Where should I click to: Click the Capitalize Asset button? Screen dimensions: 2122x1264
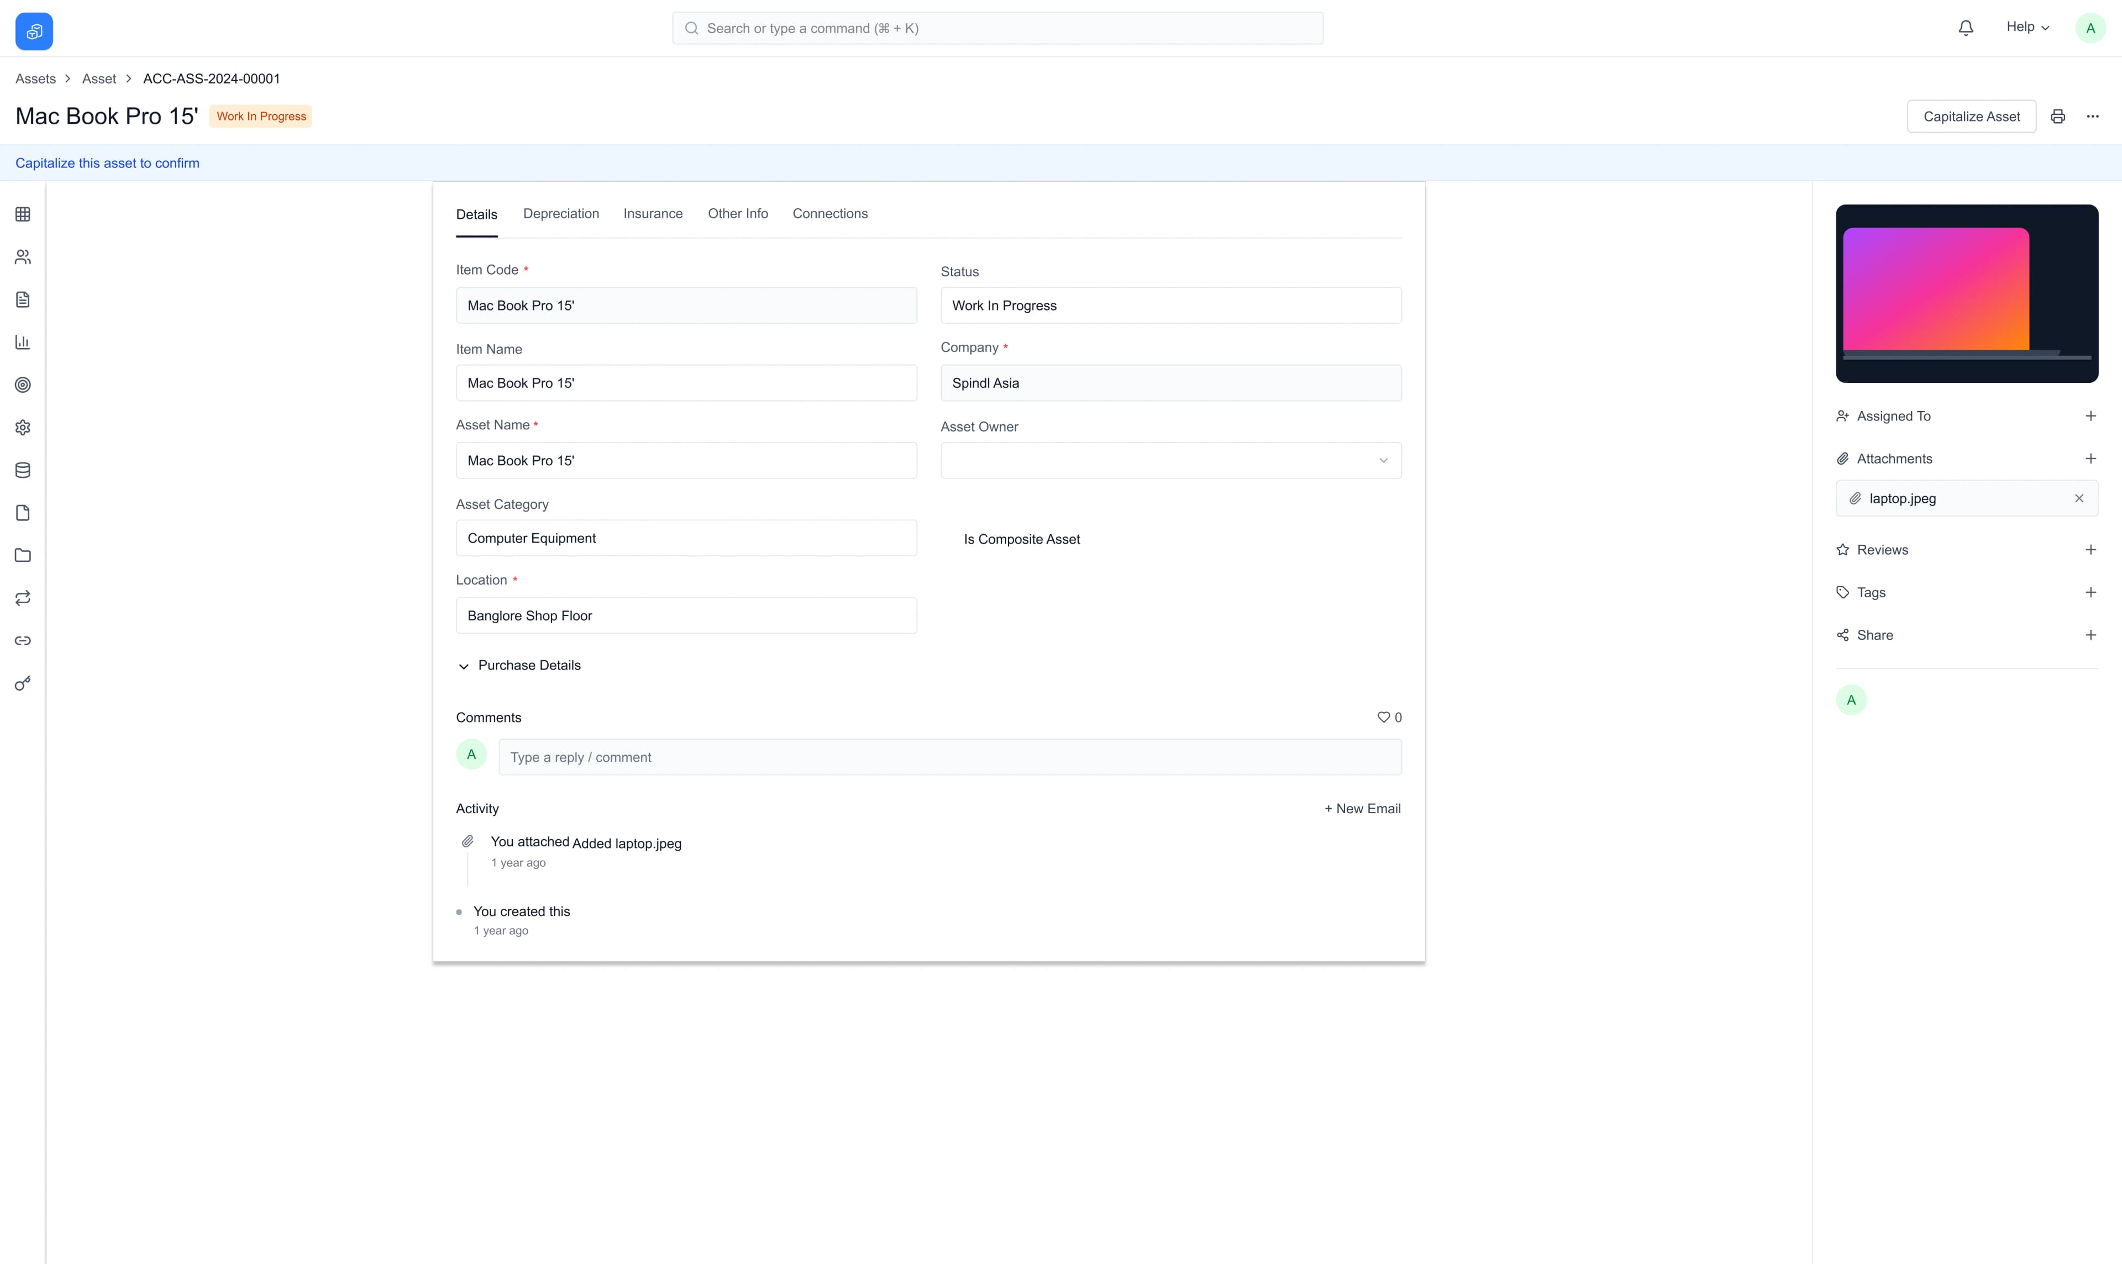(1971, 116)
